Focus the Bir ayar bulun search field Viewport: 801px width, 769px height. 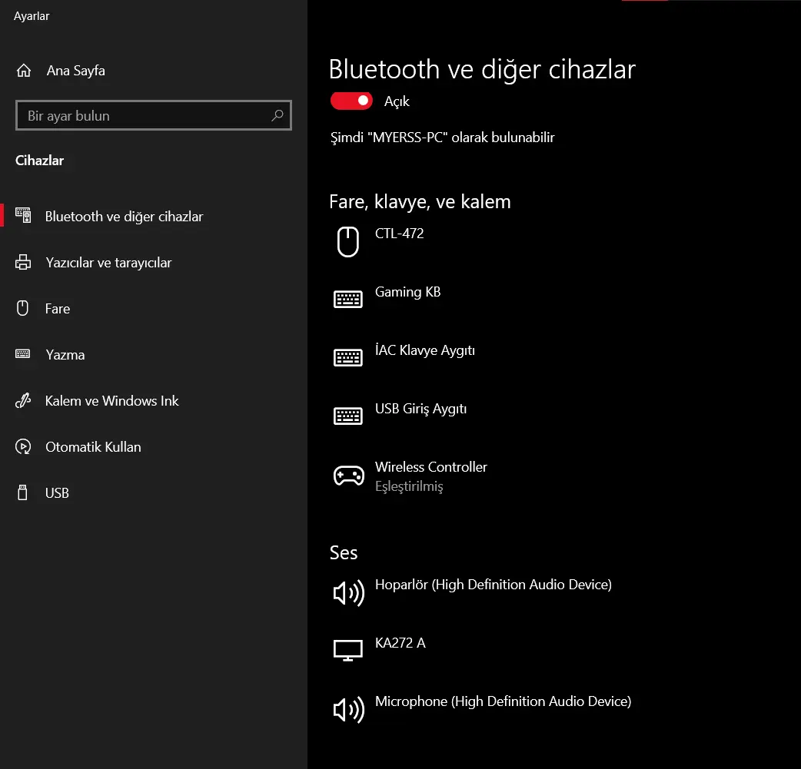pyautogui.click(x=153, y=115)
